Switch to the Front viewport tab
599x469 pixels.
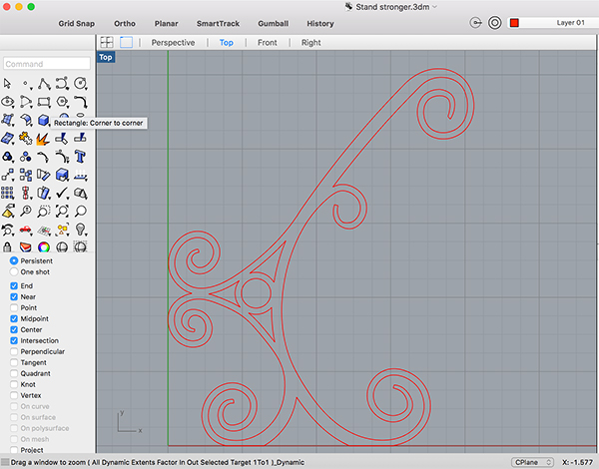(267, 43)
